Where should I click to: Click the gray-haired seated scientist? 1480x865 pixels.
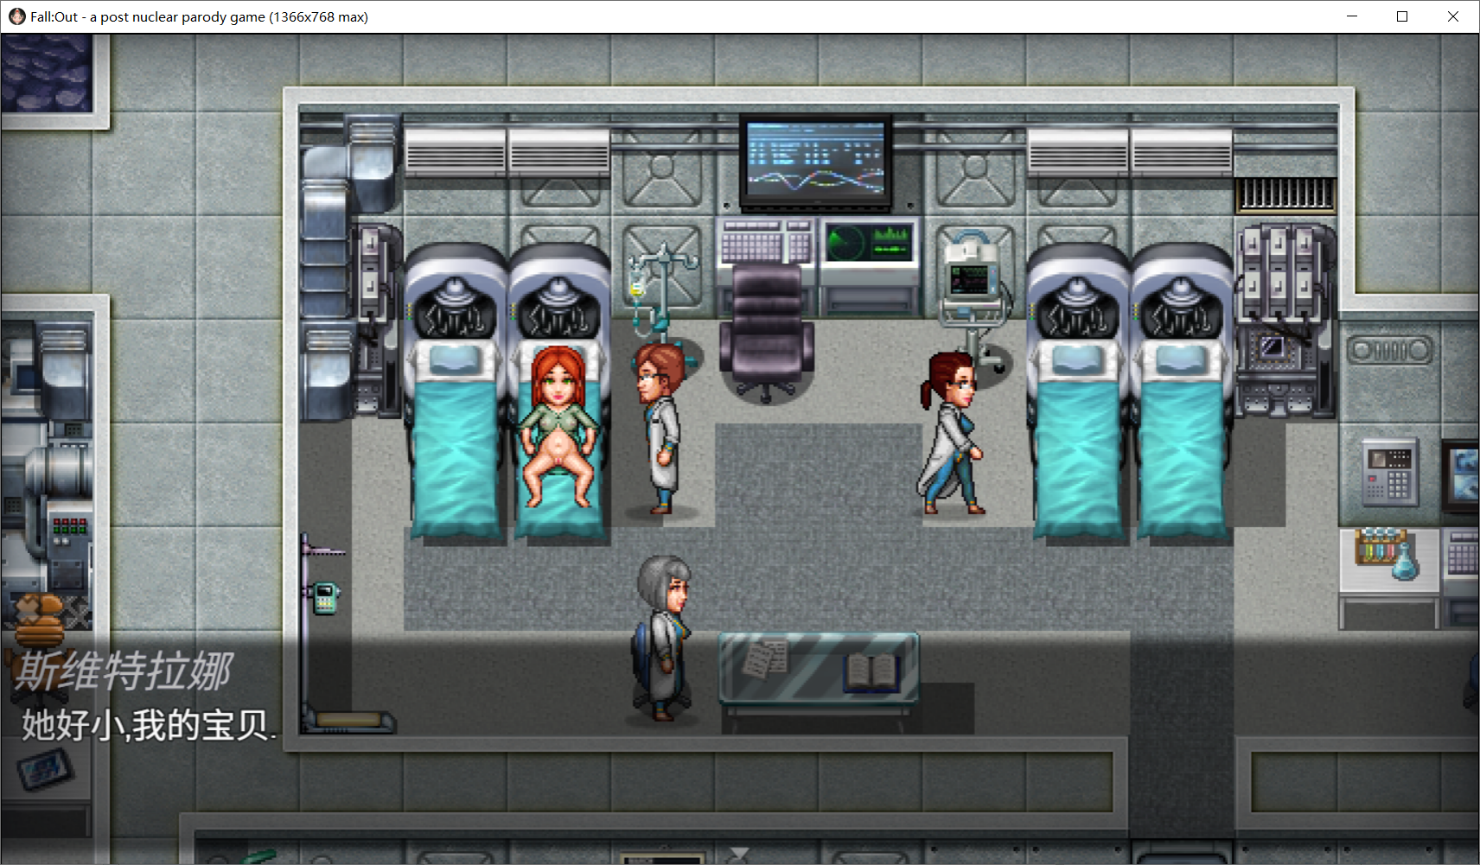click(662, 637)
